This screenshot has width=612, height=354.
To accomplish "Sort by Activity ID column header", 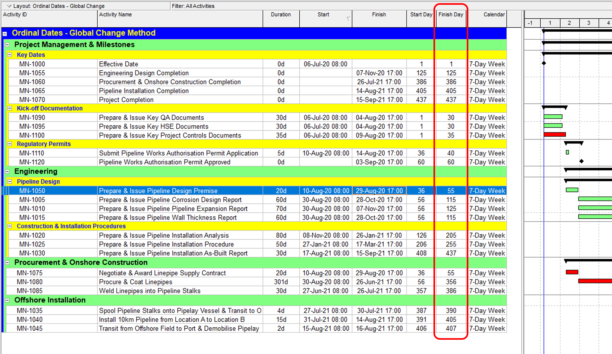I will pyautogui.click(x=49, y=19).
